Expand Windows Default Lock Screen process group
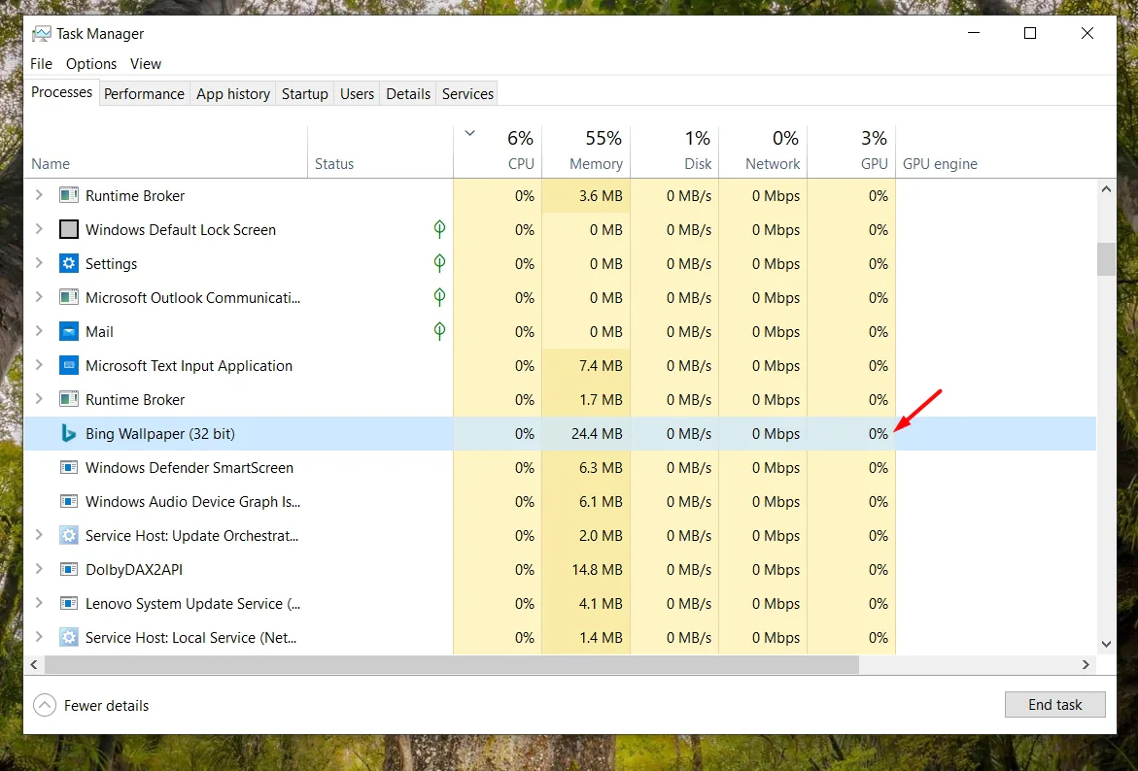 coord(39,229)
